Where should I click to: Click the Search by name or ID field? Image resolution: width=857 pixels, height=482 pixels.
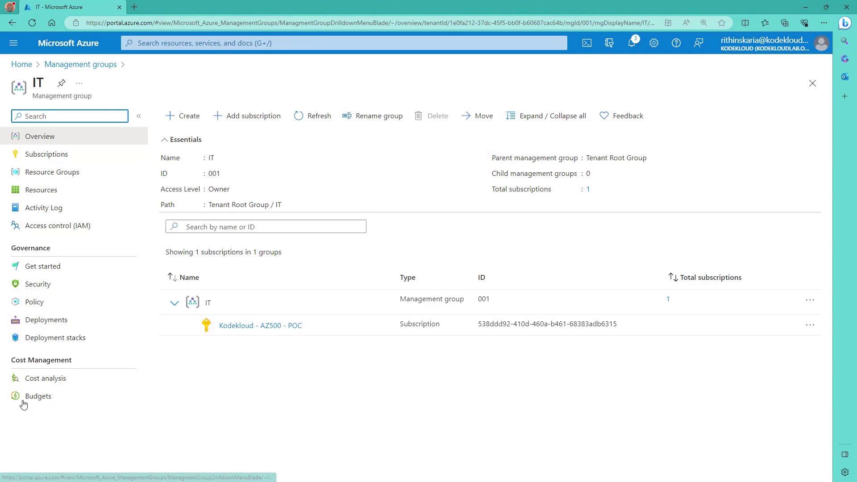coord(266,227)
